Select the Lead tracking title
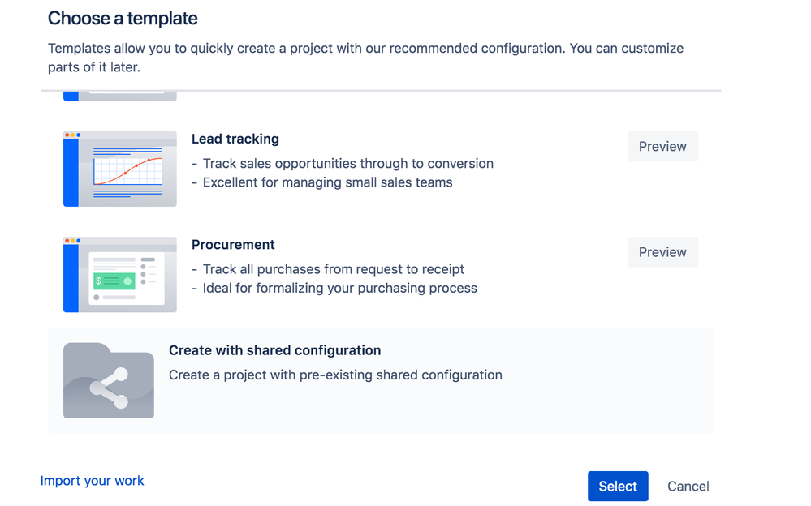Viewport: 811px width, 506px height. (x=235, y=139)
